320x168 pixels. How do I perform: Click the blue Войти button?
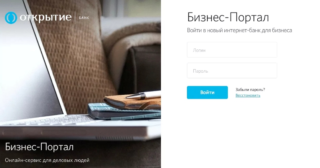coord(207,92)
